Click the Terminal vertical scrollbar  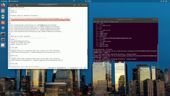click(x=158, y=53)
